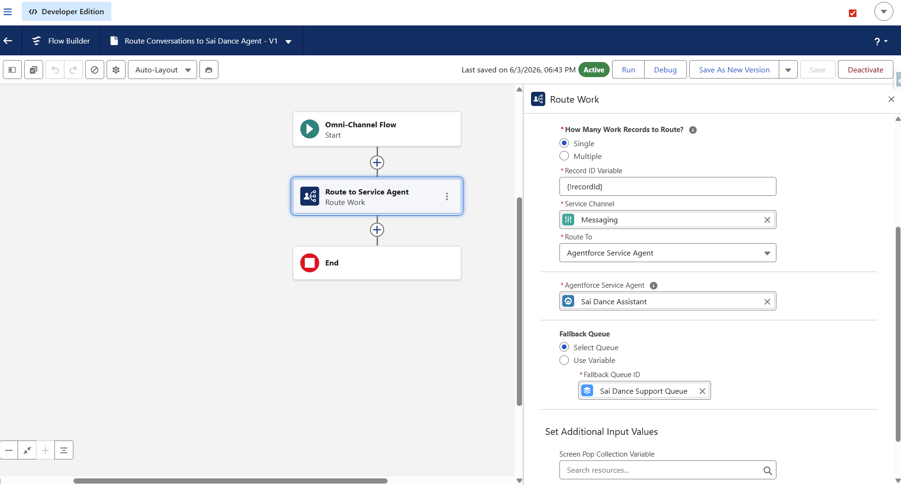The width and height of the screenshot is (901, 485).
Task: Fit the canvas to view
Action: coord(27,450)
